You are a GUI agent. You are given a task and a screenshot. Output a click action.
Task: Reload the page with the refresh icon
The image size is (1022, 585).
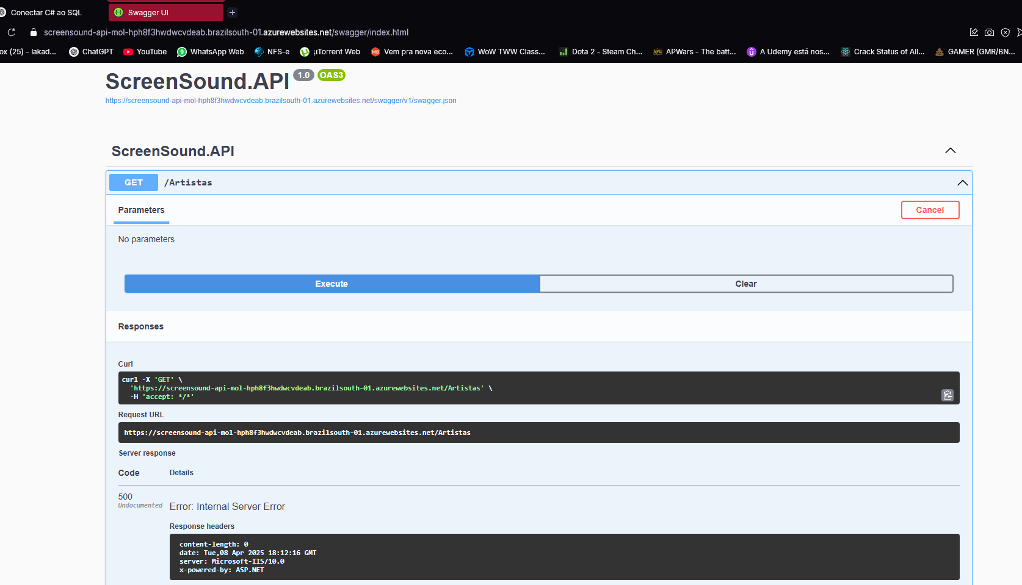(11, 32)
